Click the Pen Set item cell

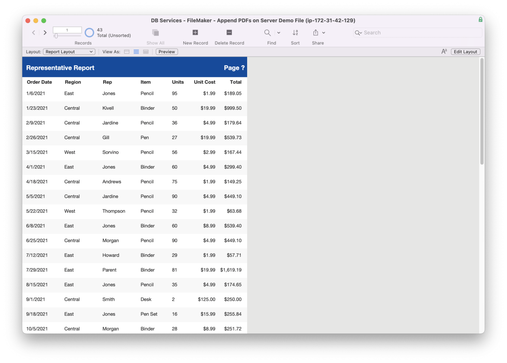pyautogui.click(x=149, y=314)
